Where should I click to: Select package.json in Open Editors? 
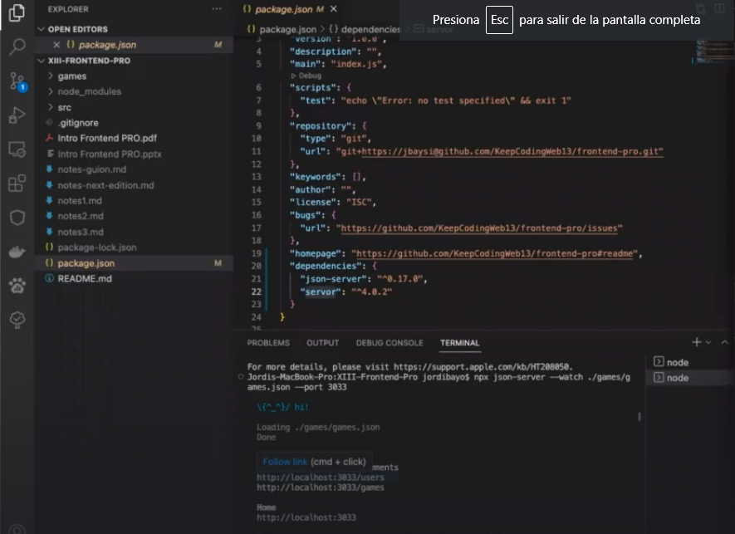click(134, 45)
